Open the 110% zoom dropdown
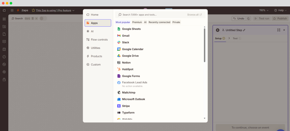Viewport: 290px width, 131px height. pyautogui.click(x=264, y=10)
